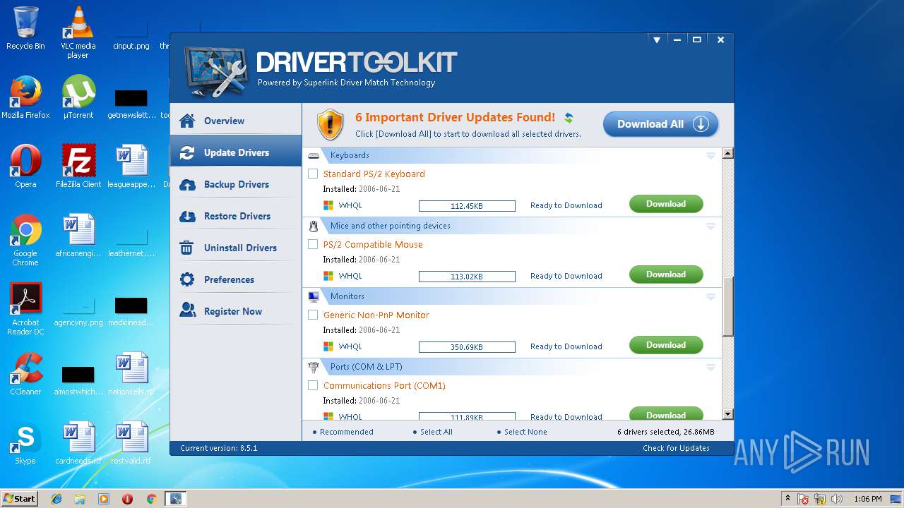Collapse the Monitors category
This screenshot has width=904, height=508.
(710, 296)
